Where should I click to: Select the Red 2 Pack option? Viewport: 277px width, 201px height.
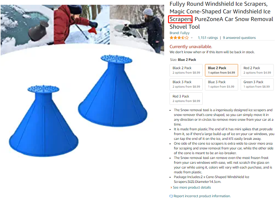pos(257,70)
